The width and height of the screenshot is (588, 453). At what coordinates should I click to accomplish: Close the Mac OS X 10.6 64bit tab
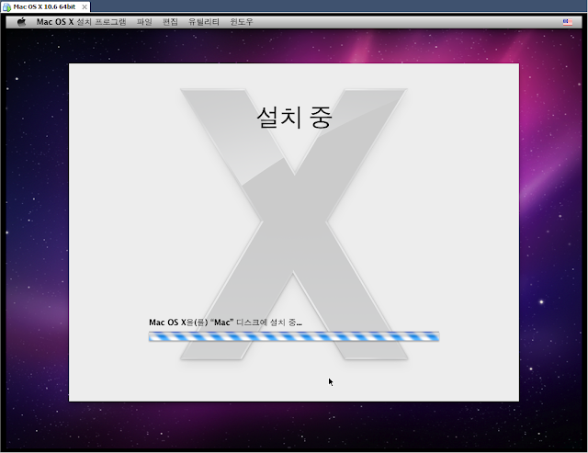pyautogui.click(x=85, y=6)
